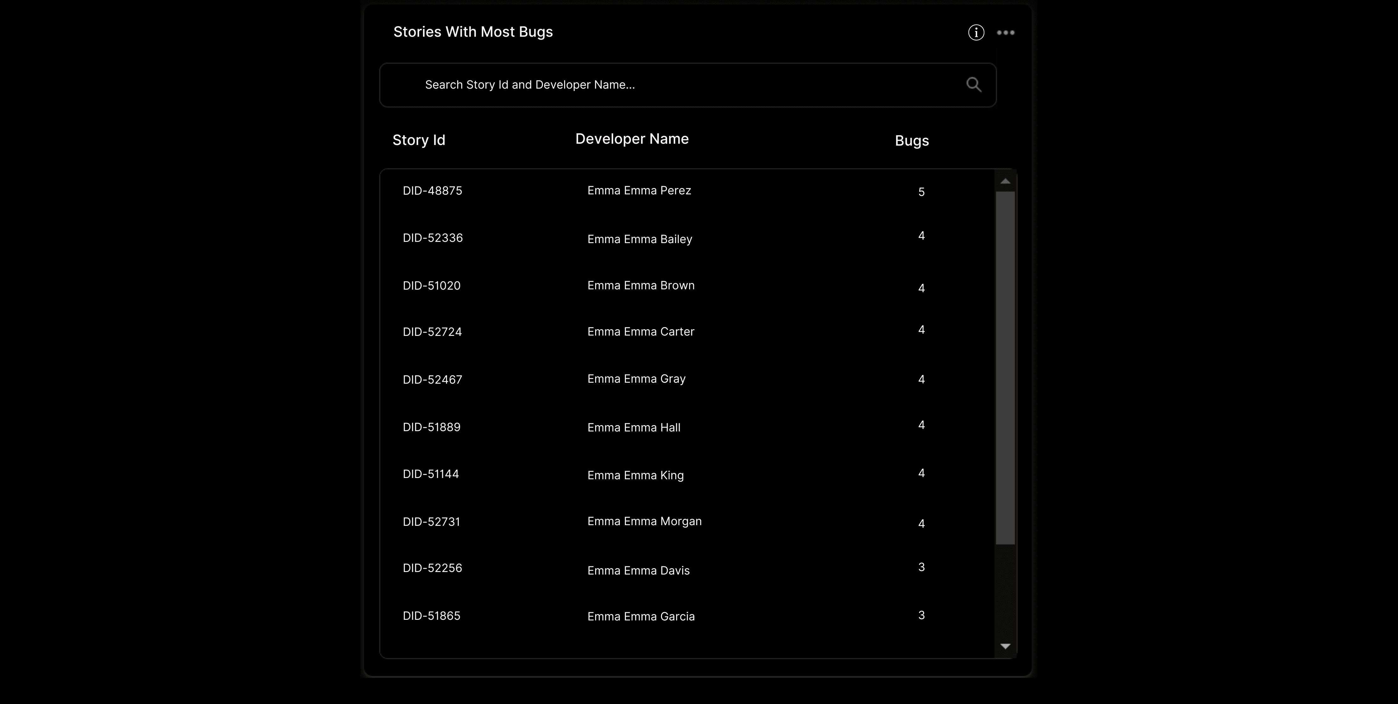Select the row for Emma Emma Carter
The image size is (1398, 704).
click(x=641, y=331)
